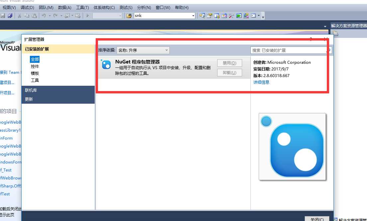Click the Object Browser toolbar icon

click(x=217, y=16)
